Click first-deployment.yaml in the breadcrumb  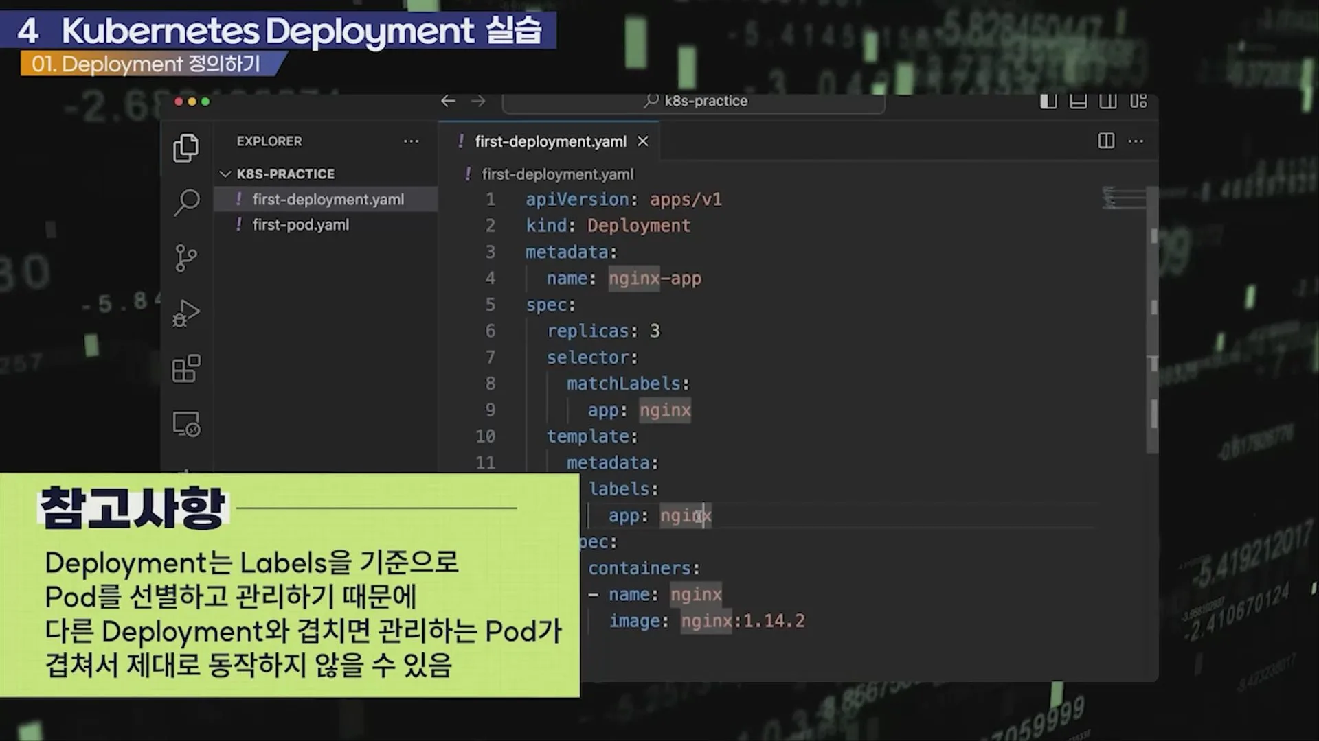pyautogui.click(x=557, y=174)
